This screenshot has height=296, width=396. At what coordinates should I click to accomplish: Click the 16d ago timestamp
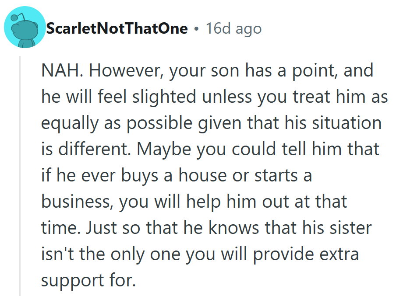click(x=233, y=29)
